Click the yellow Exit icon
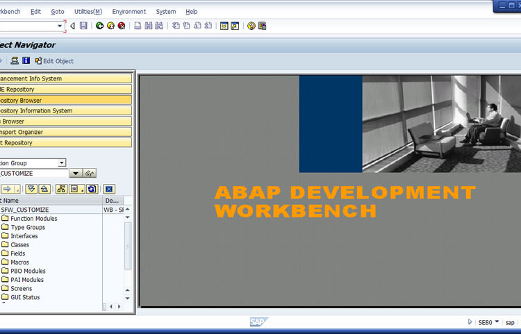This screenshot has width=521, height=334. pyautogui.click(x=110, y=26)
